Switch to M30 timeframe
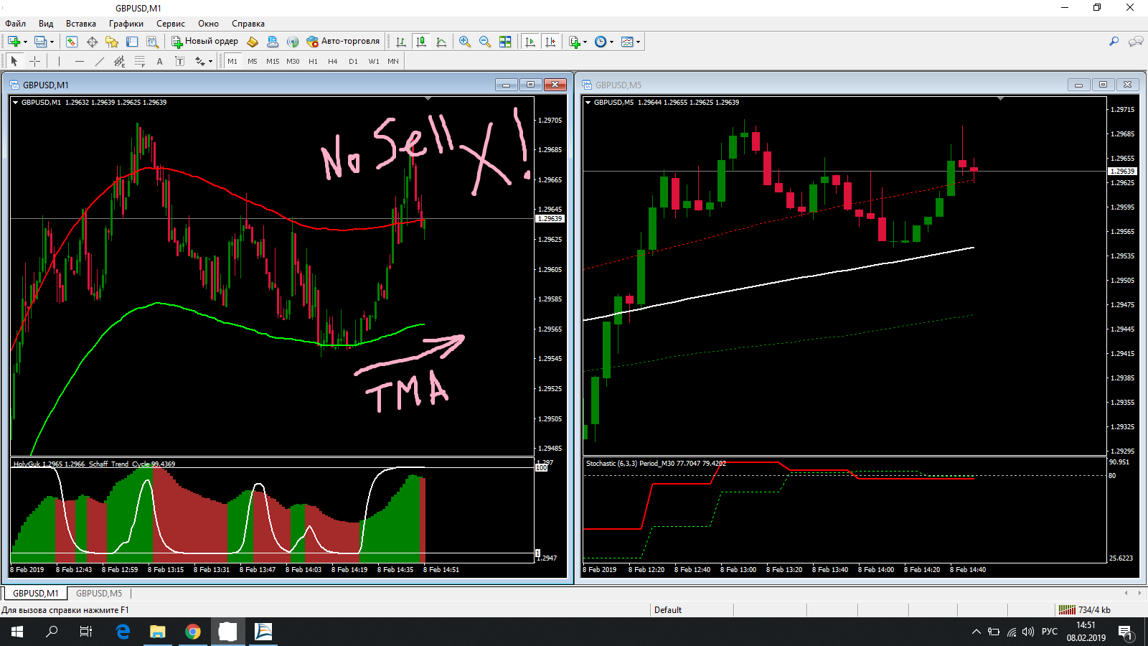The image size is (1148, 646). click(293, 61)
